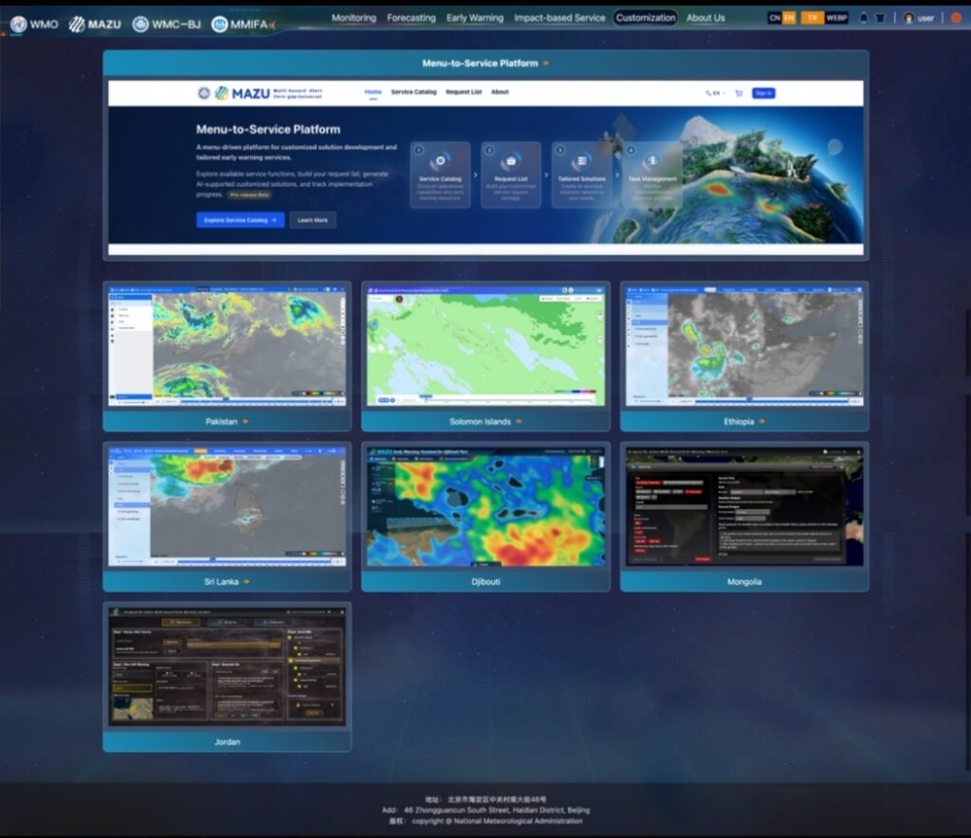Open the Ethiopia radar map thumbnail
The width and height of the screenshot is (971, 838).
(744, 346)
